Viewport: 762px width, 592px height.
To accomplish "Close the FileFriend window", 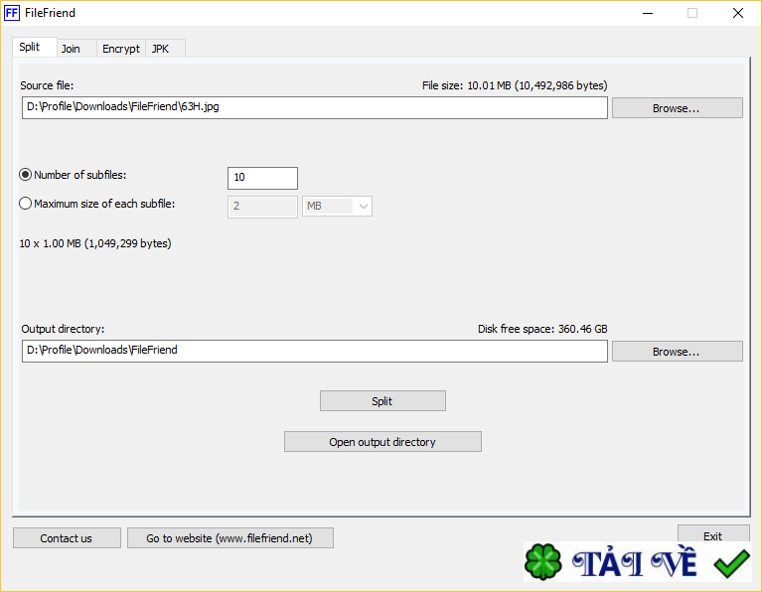I will coord(738,13).
